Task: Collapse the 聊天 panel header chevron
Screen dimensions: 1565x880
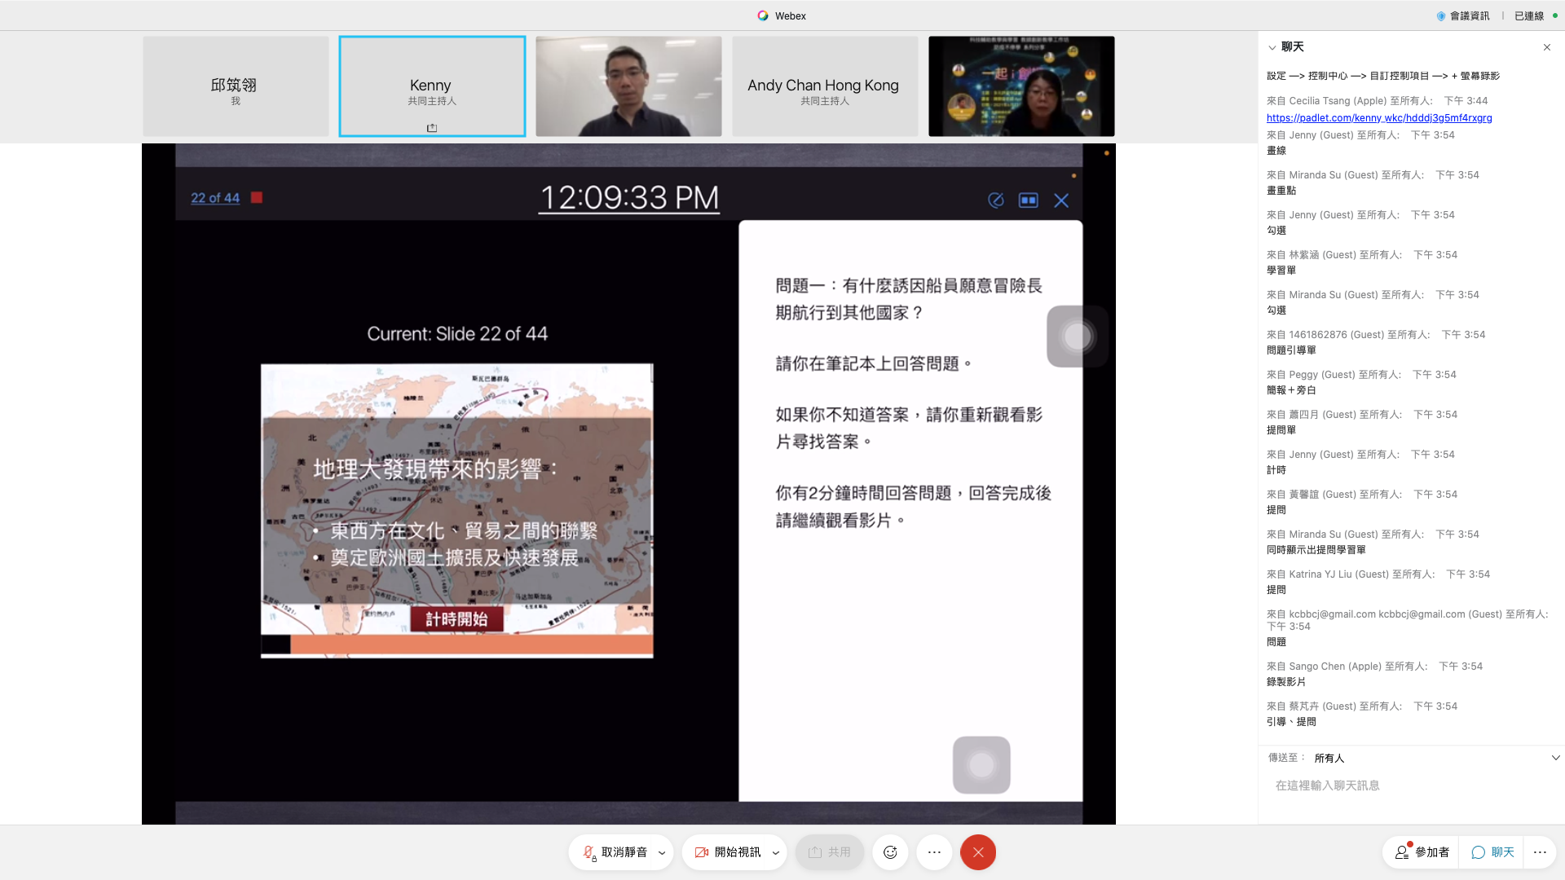Action: coord(1272,47)
